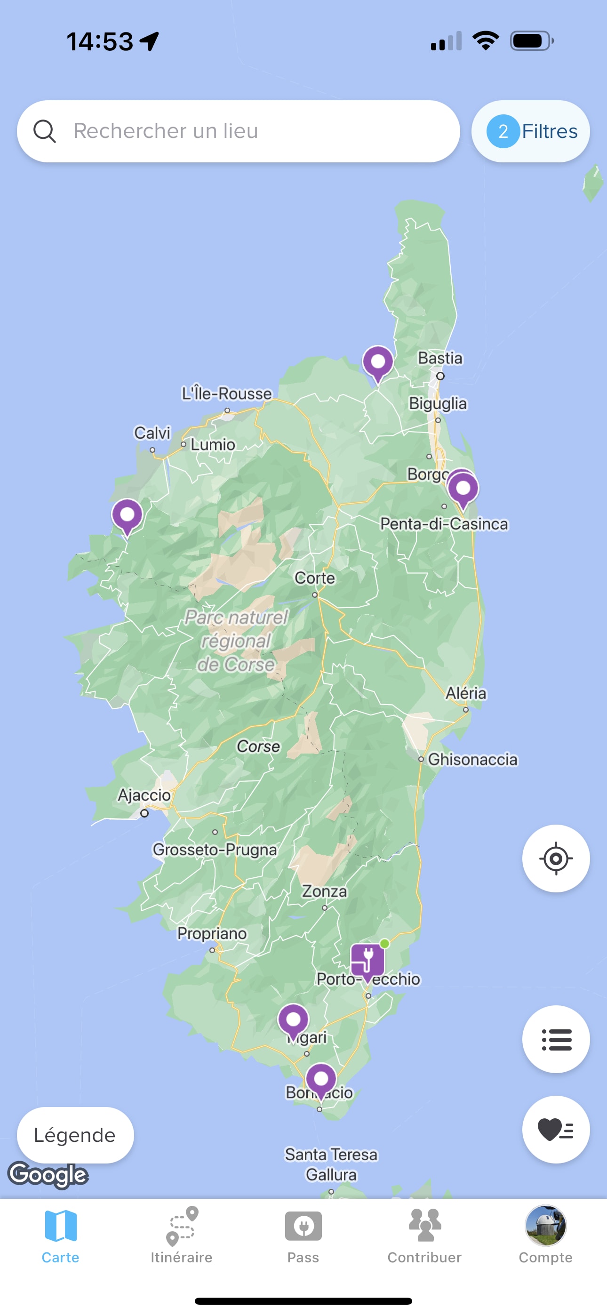This screenshot has height=1316, width=607.
Task: Switch to the Itinéraire tab
Action: click(181, 1236)
